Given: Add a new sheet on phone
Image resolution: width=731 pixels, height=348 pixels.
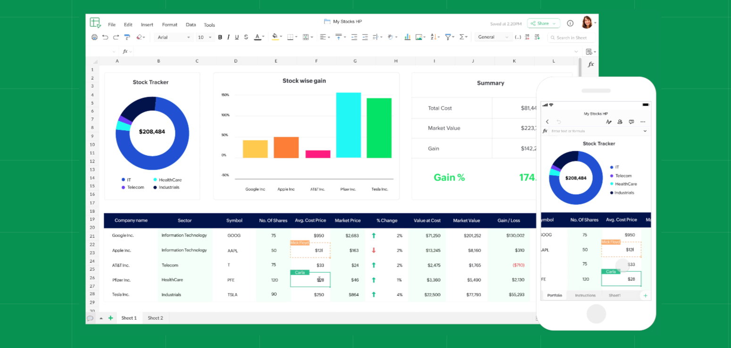Looking at the screenshot, I should pyautogui.click(x=645, y=296).
